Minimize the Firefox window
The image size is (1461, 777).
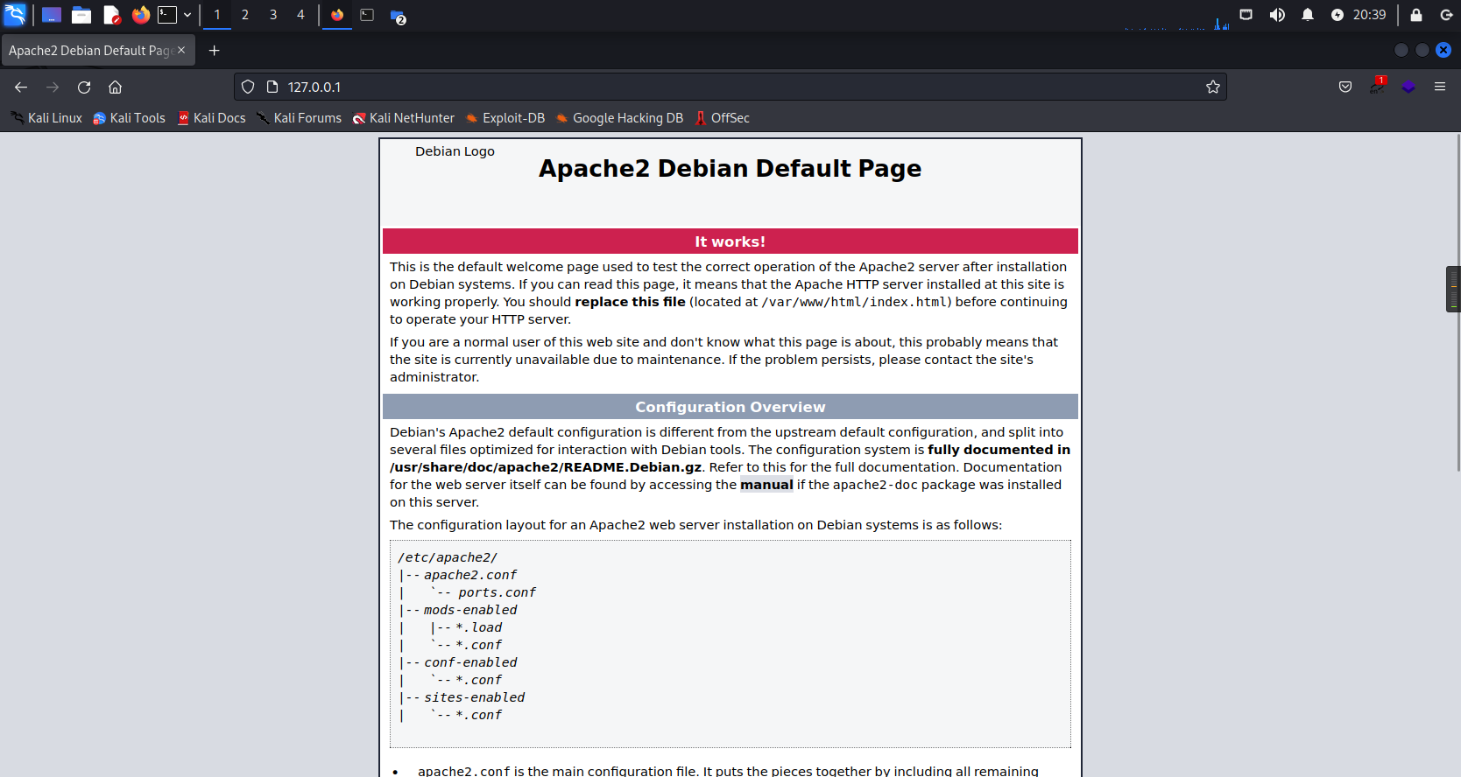(x=1401, y=50)
